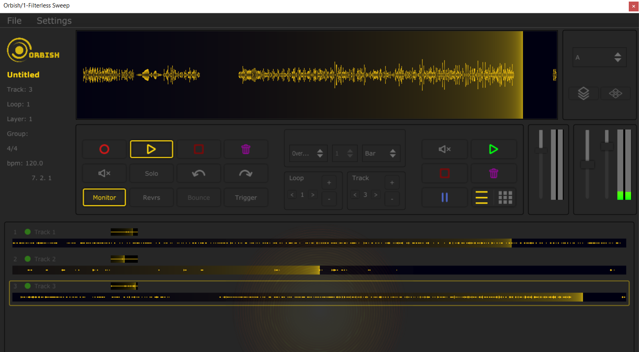Viewport: 639px width, 352px height.
Task: Click the main loop waveform display
Action: 317,75
